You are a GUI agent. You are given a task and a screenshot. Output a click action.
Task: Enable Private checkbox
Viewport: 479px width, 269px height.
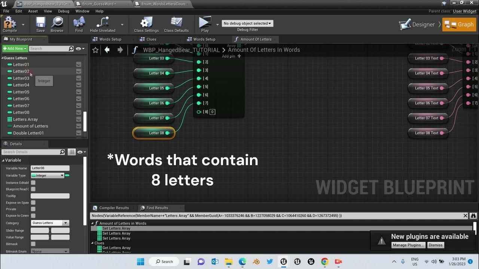tap(33, 209)
